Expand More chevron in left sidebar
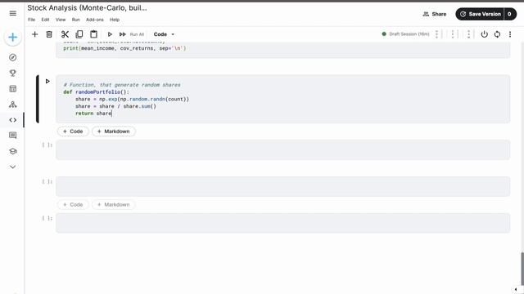 (x=13, y=167)
